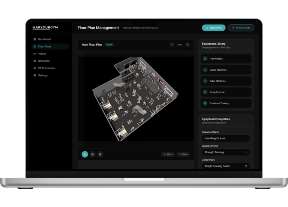The image size is (288, 207).
Task: Select Floor Plans in the sidebar
Action: click(x=50, y=46)
